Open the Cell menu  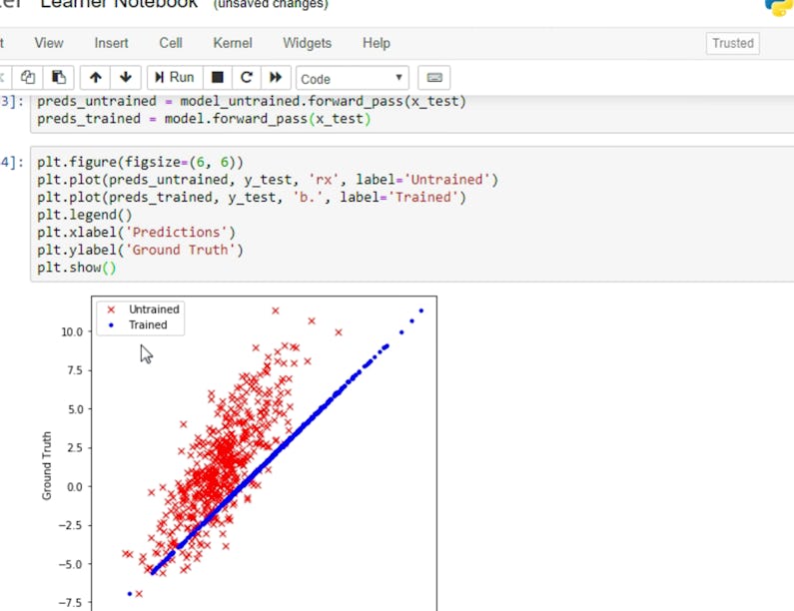tap(171, 43)
